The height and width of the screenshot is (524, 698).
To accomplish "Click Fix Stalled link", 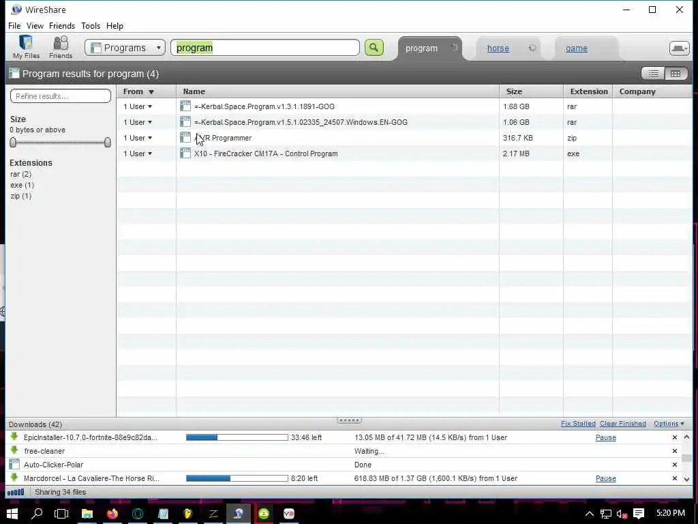I will [578, 424].
